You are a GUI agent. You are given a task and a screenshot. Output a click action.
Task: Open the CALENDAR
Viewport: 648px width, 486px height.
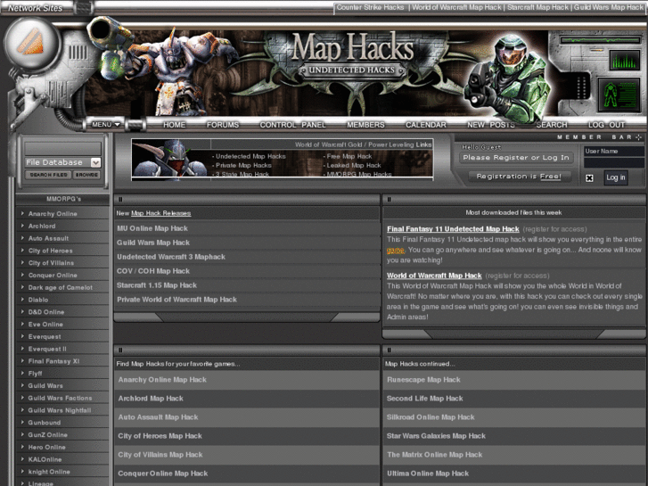point(426,125)
